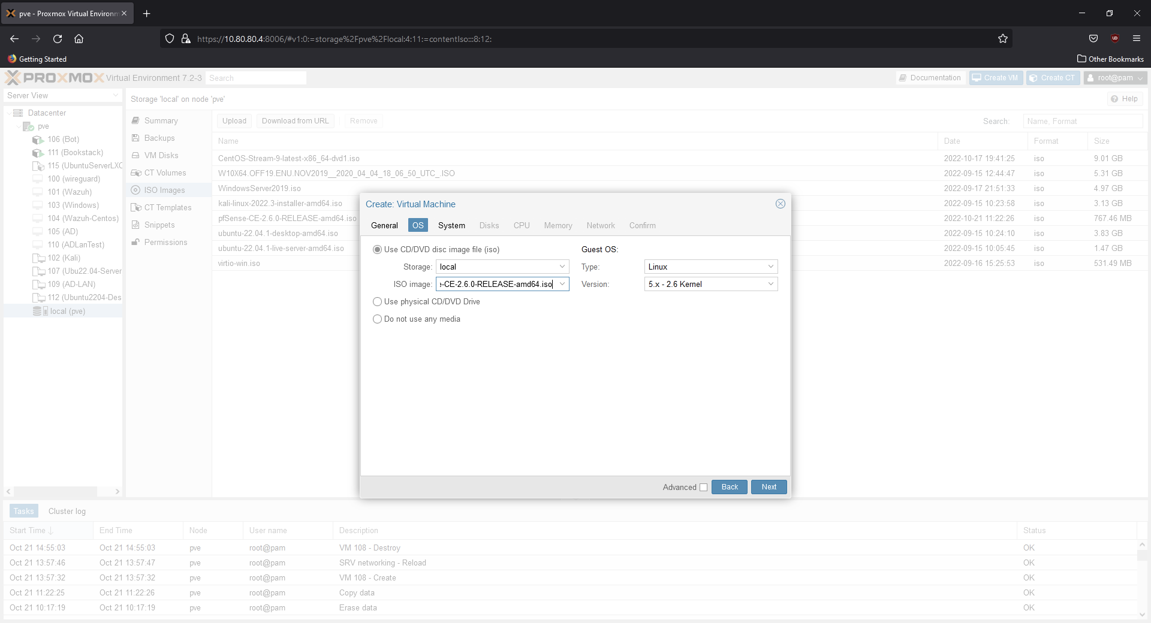Open the Firefox hamburger menu

(x=1136, y=39)
